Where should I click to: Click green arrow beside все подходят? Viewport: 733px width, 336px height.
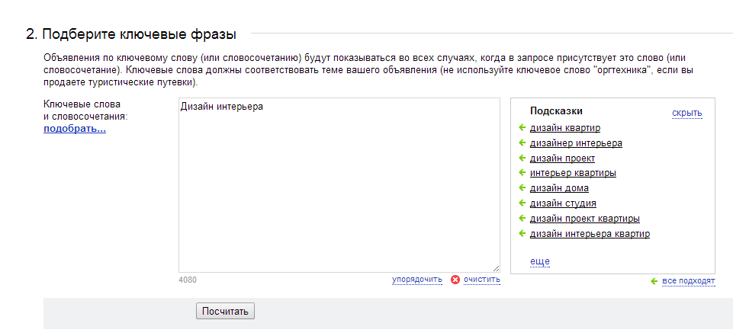coord(654,281)
